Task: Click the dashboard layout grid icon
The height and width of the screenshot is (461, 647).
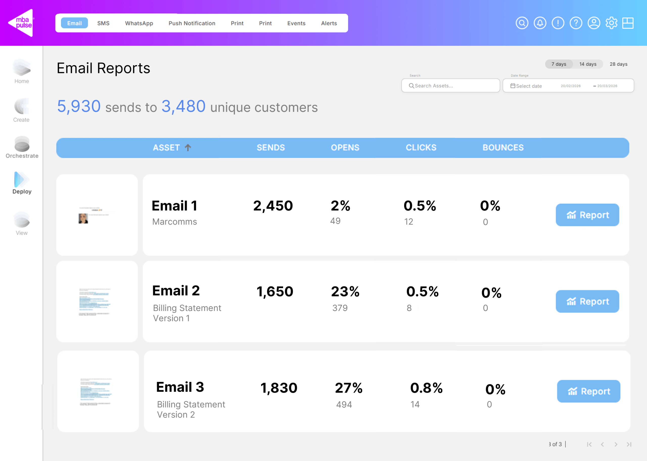Action: (x=628, y=23)
